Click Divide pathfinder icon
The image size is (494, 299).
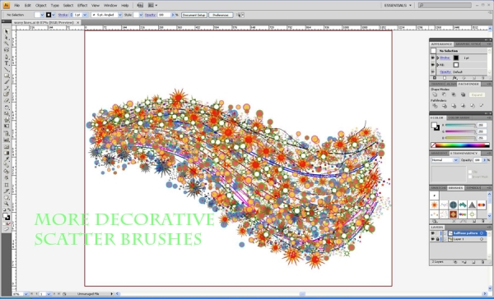(435, 106)
